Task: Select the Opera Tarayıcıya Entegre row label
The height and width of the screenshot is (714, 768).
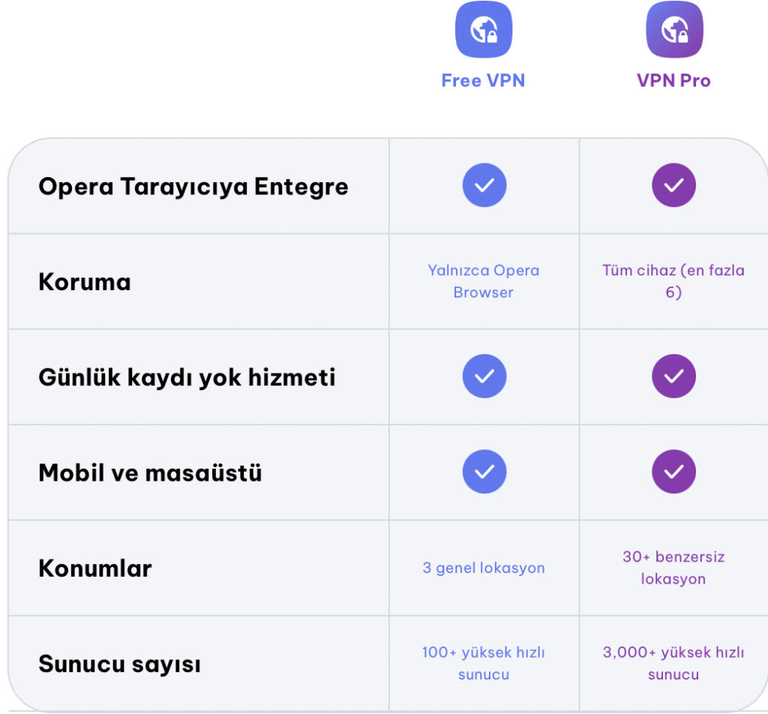Action: click(x=193, y=187)
